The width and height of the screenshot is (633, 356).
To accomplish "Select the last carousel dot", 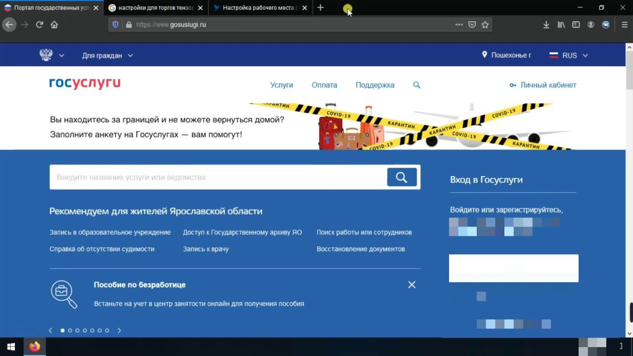I will click(x=107, y=330).
